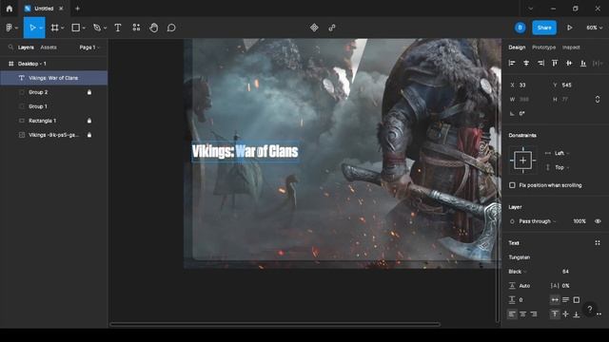Switch to the Layers tab

26,47
